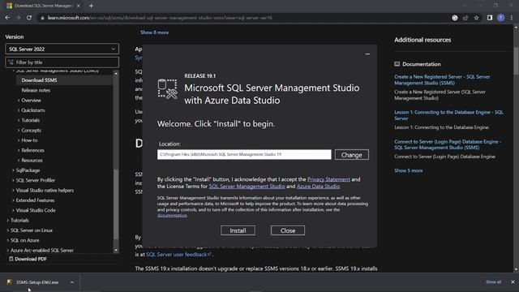
Task: Click the Change location button
Action: click(x=351, y=155)
